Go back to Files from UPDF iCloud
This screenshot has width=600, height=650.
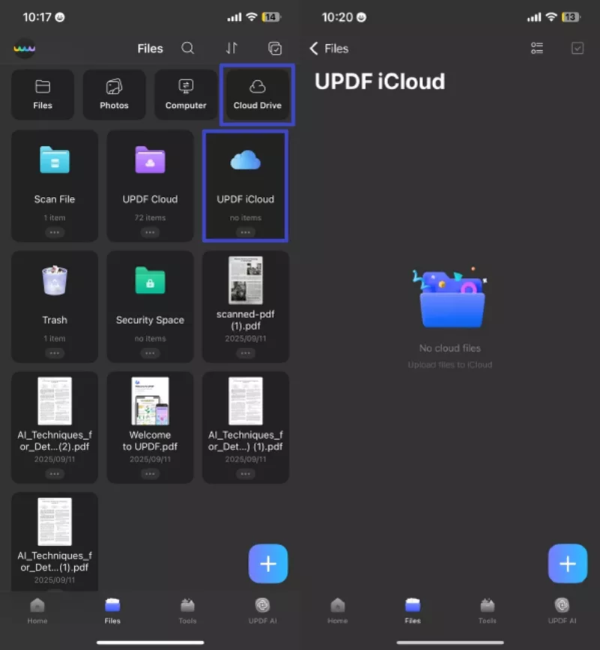pos(329,49)
